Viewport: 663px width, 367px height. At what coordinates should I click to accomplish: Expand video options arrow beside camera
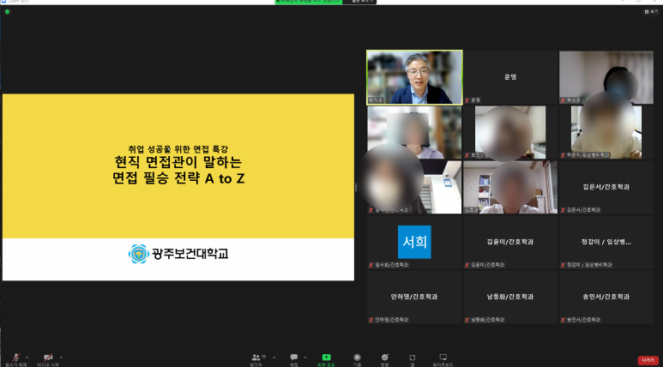[x=61, y=356]
